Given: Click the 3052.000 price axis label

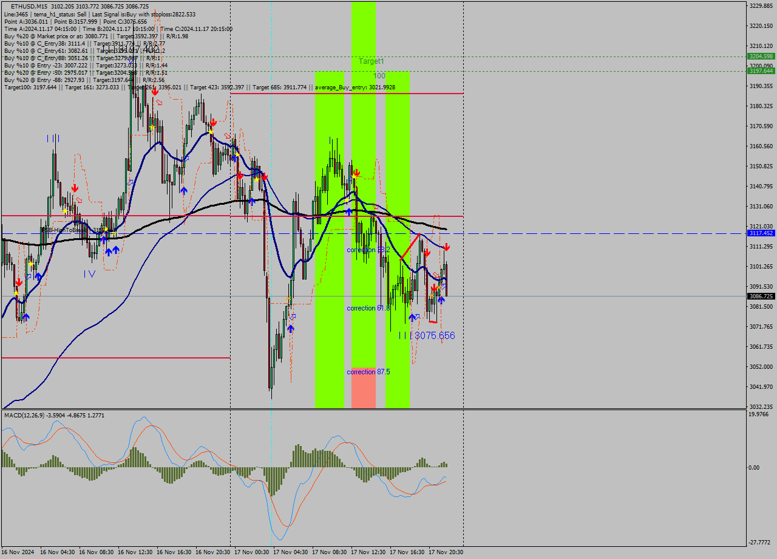Looking at the screenshot, I should (761, 367).
